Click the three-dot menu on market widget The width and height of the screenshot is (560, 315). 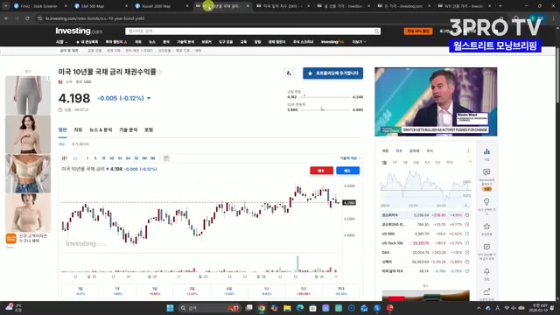tap(469, 151)
